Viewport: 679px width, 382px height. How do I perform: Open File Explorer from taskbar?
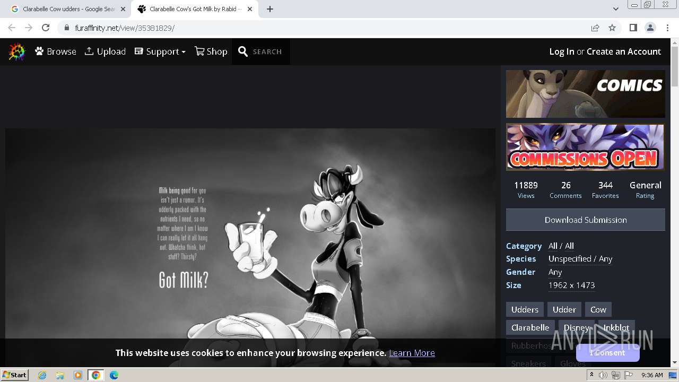[60, 375]
